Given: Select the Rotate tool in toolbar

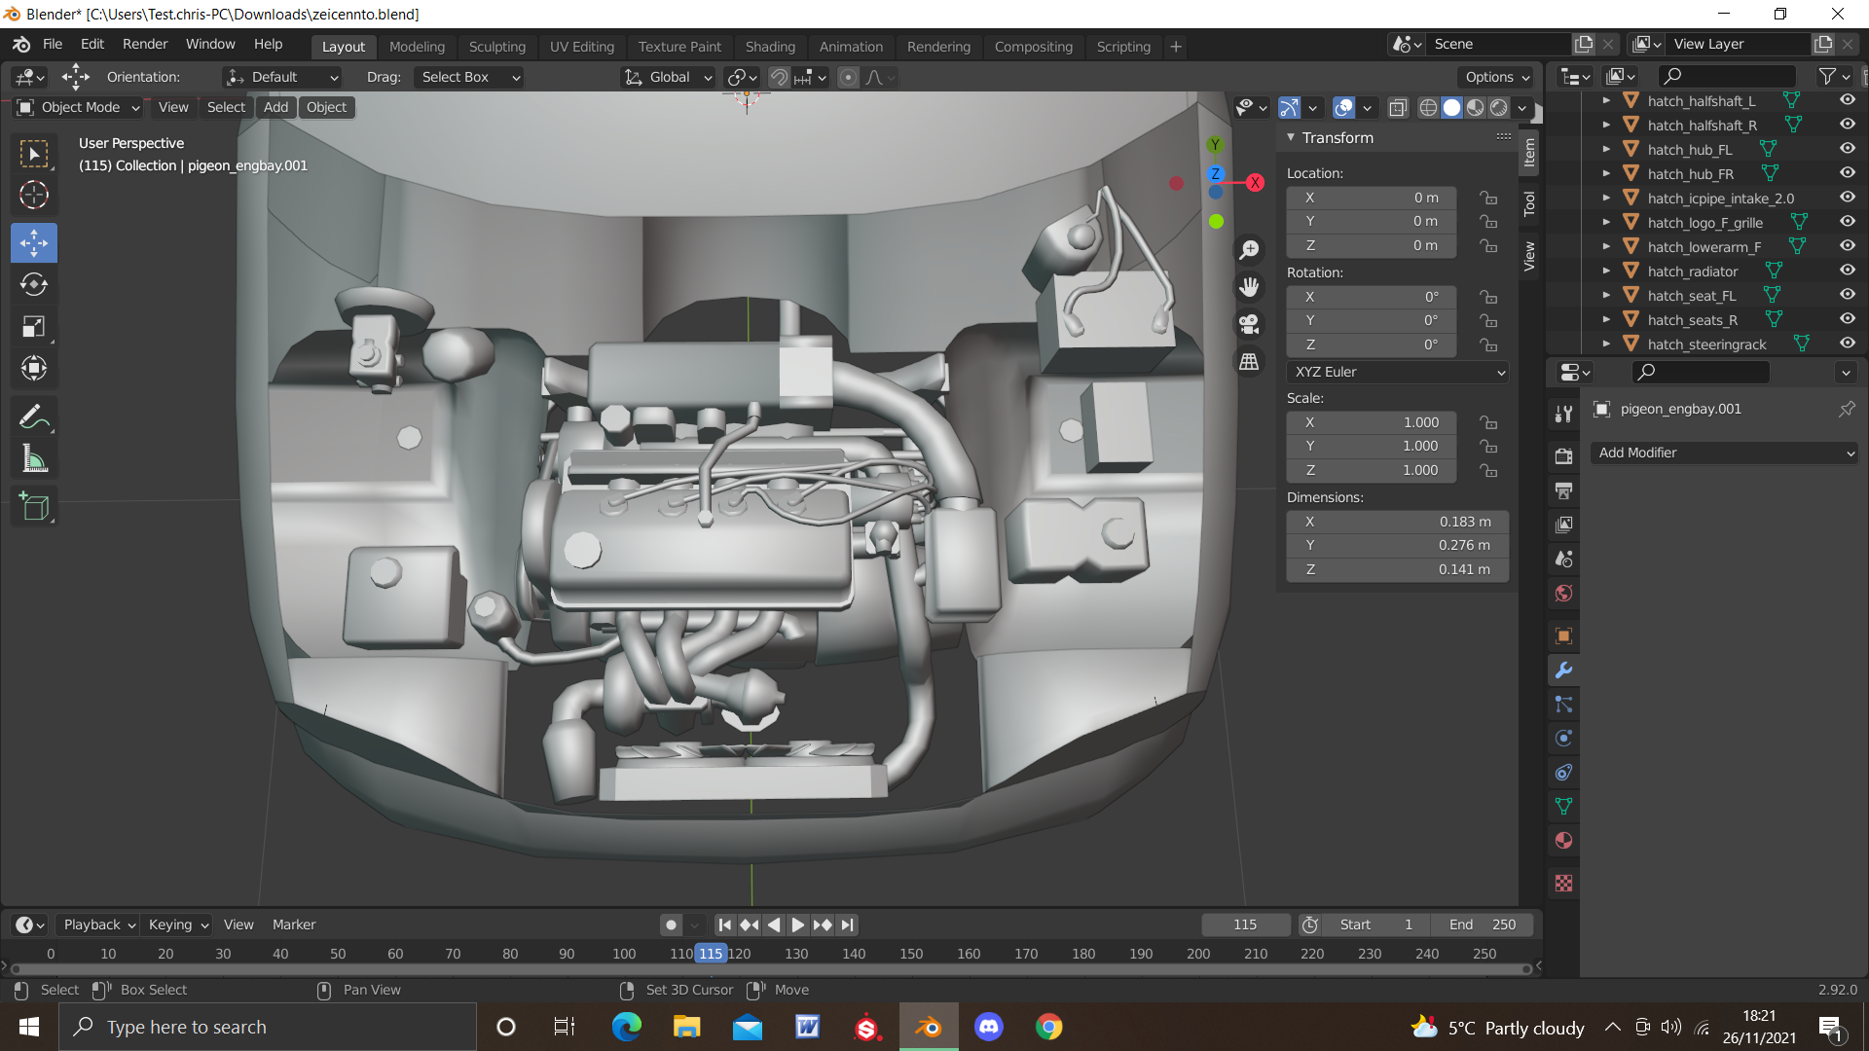Looking at the screenshot, I should 34,284.
